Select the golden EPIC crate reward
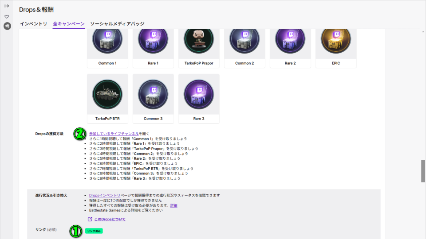Viewport: 426px width, 239px height. 336,40
